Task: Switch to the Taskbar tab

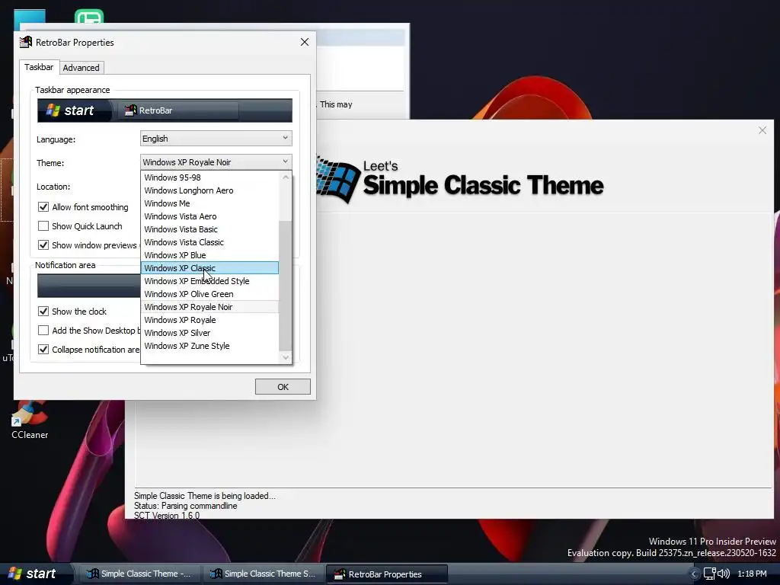Action: click(x=39, y=67)
